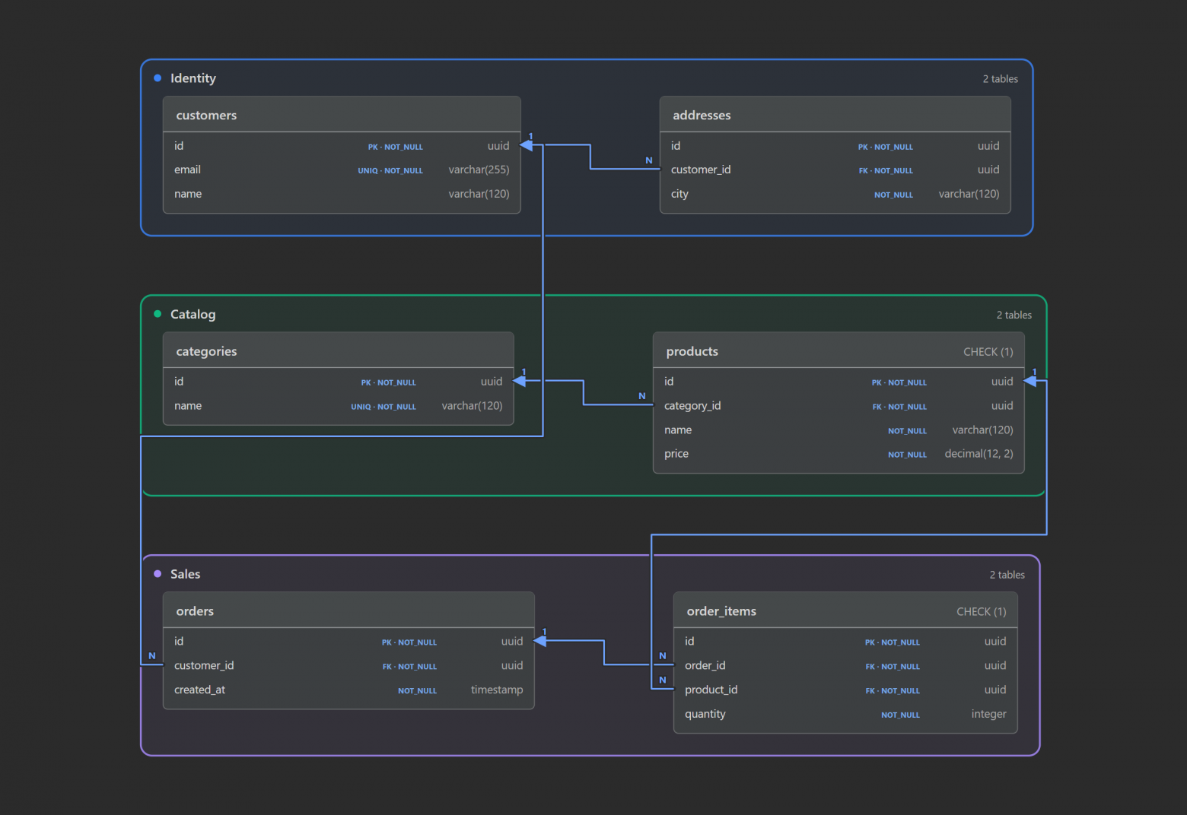Click the city column in addresses
This screenshot has width=1187, height=815.
click(835, 194)
